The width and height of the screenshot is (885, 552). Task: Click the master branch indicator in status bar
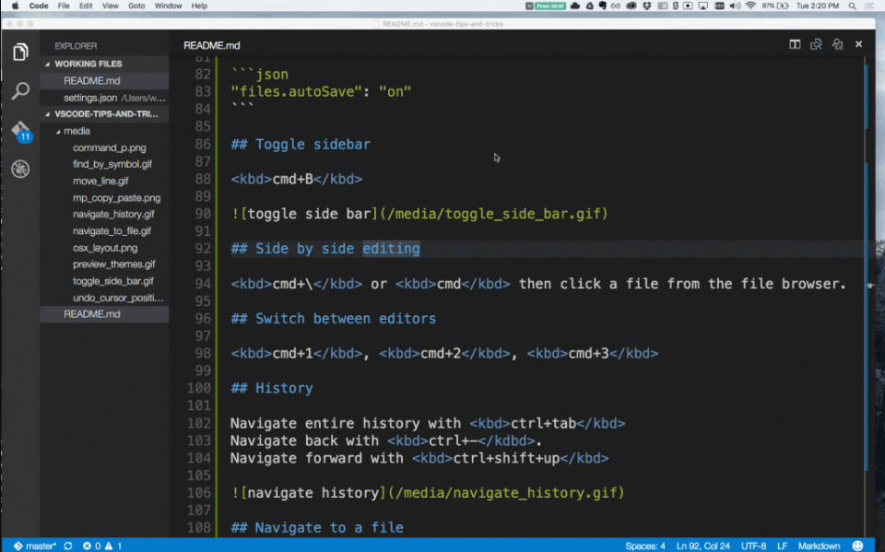(34, 546)
